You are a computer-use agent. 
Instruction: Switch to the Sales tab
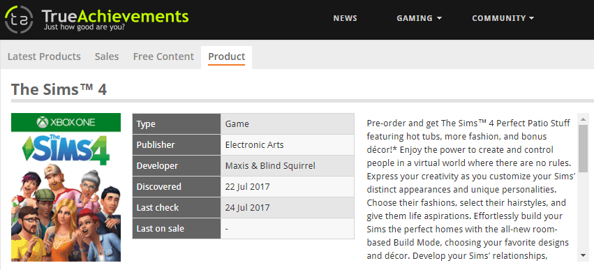coord(107,57)
